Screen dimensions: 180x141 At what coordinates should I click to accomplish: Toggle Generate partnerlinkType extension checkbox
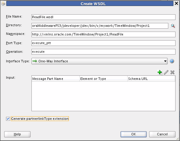point(8,119)
